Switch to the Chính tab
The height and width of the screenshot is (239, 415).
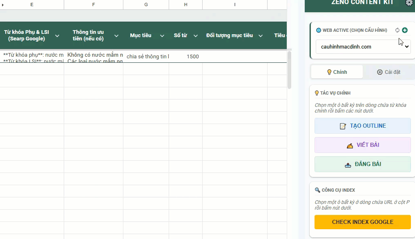(x=337, y=72)
